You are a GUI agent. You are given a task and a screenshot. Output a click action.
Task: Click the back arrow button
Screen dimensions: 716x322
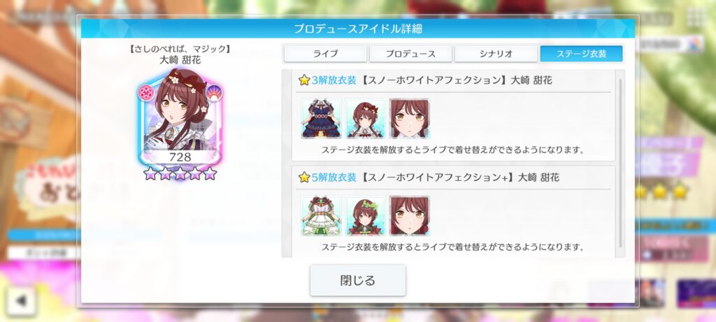pyautogui.click(x=21, y=300)
